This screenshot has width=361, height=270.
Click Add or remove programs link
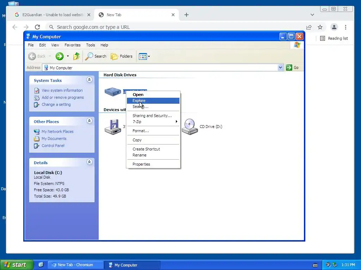point(63,97)
